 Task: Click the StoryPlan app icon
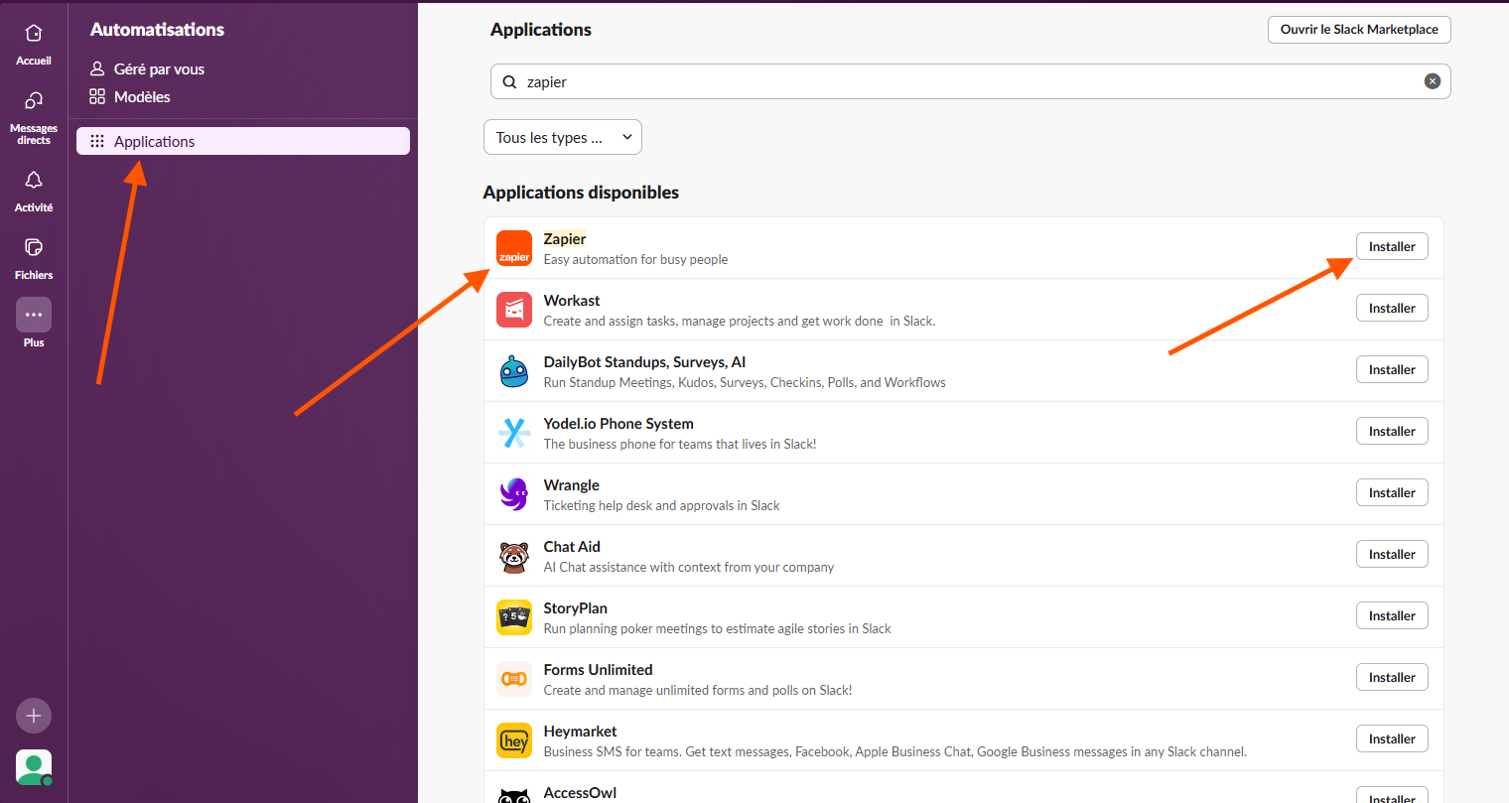514,617
